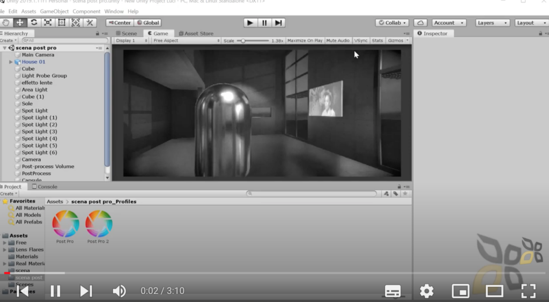Select Post-process Volume in Hierarchy
The image size is (549, 302).
[x=48, y=166]
